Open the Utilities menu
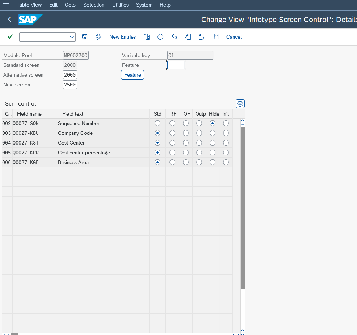 click(121, 5)
